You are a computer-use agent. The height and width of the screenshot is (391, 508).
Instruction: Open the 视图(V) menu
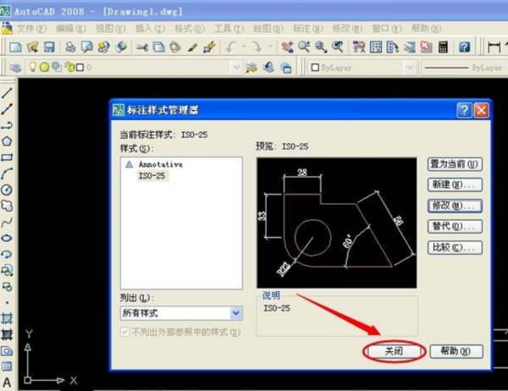tap(110, 29)
